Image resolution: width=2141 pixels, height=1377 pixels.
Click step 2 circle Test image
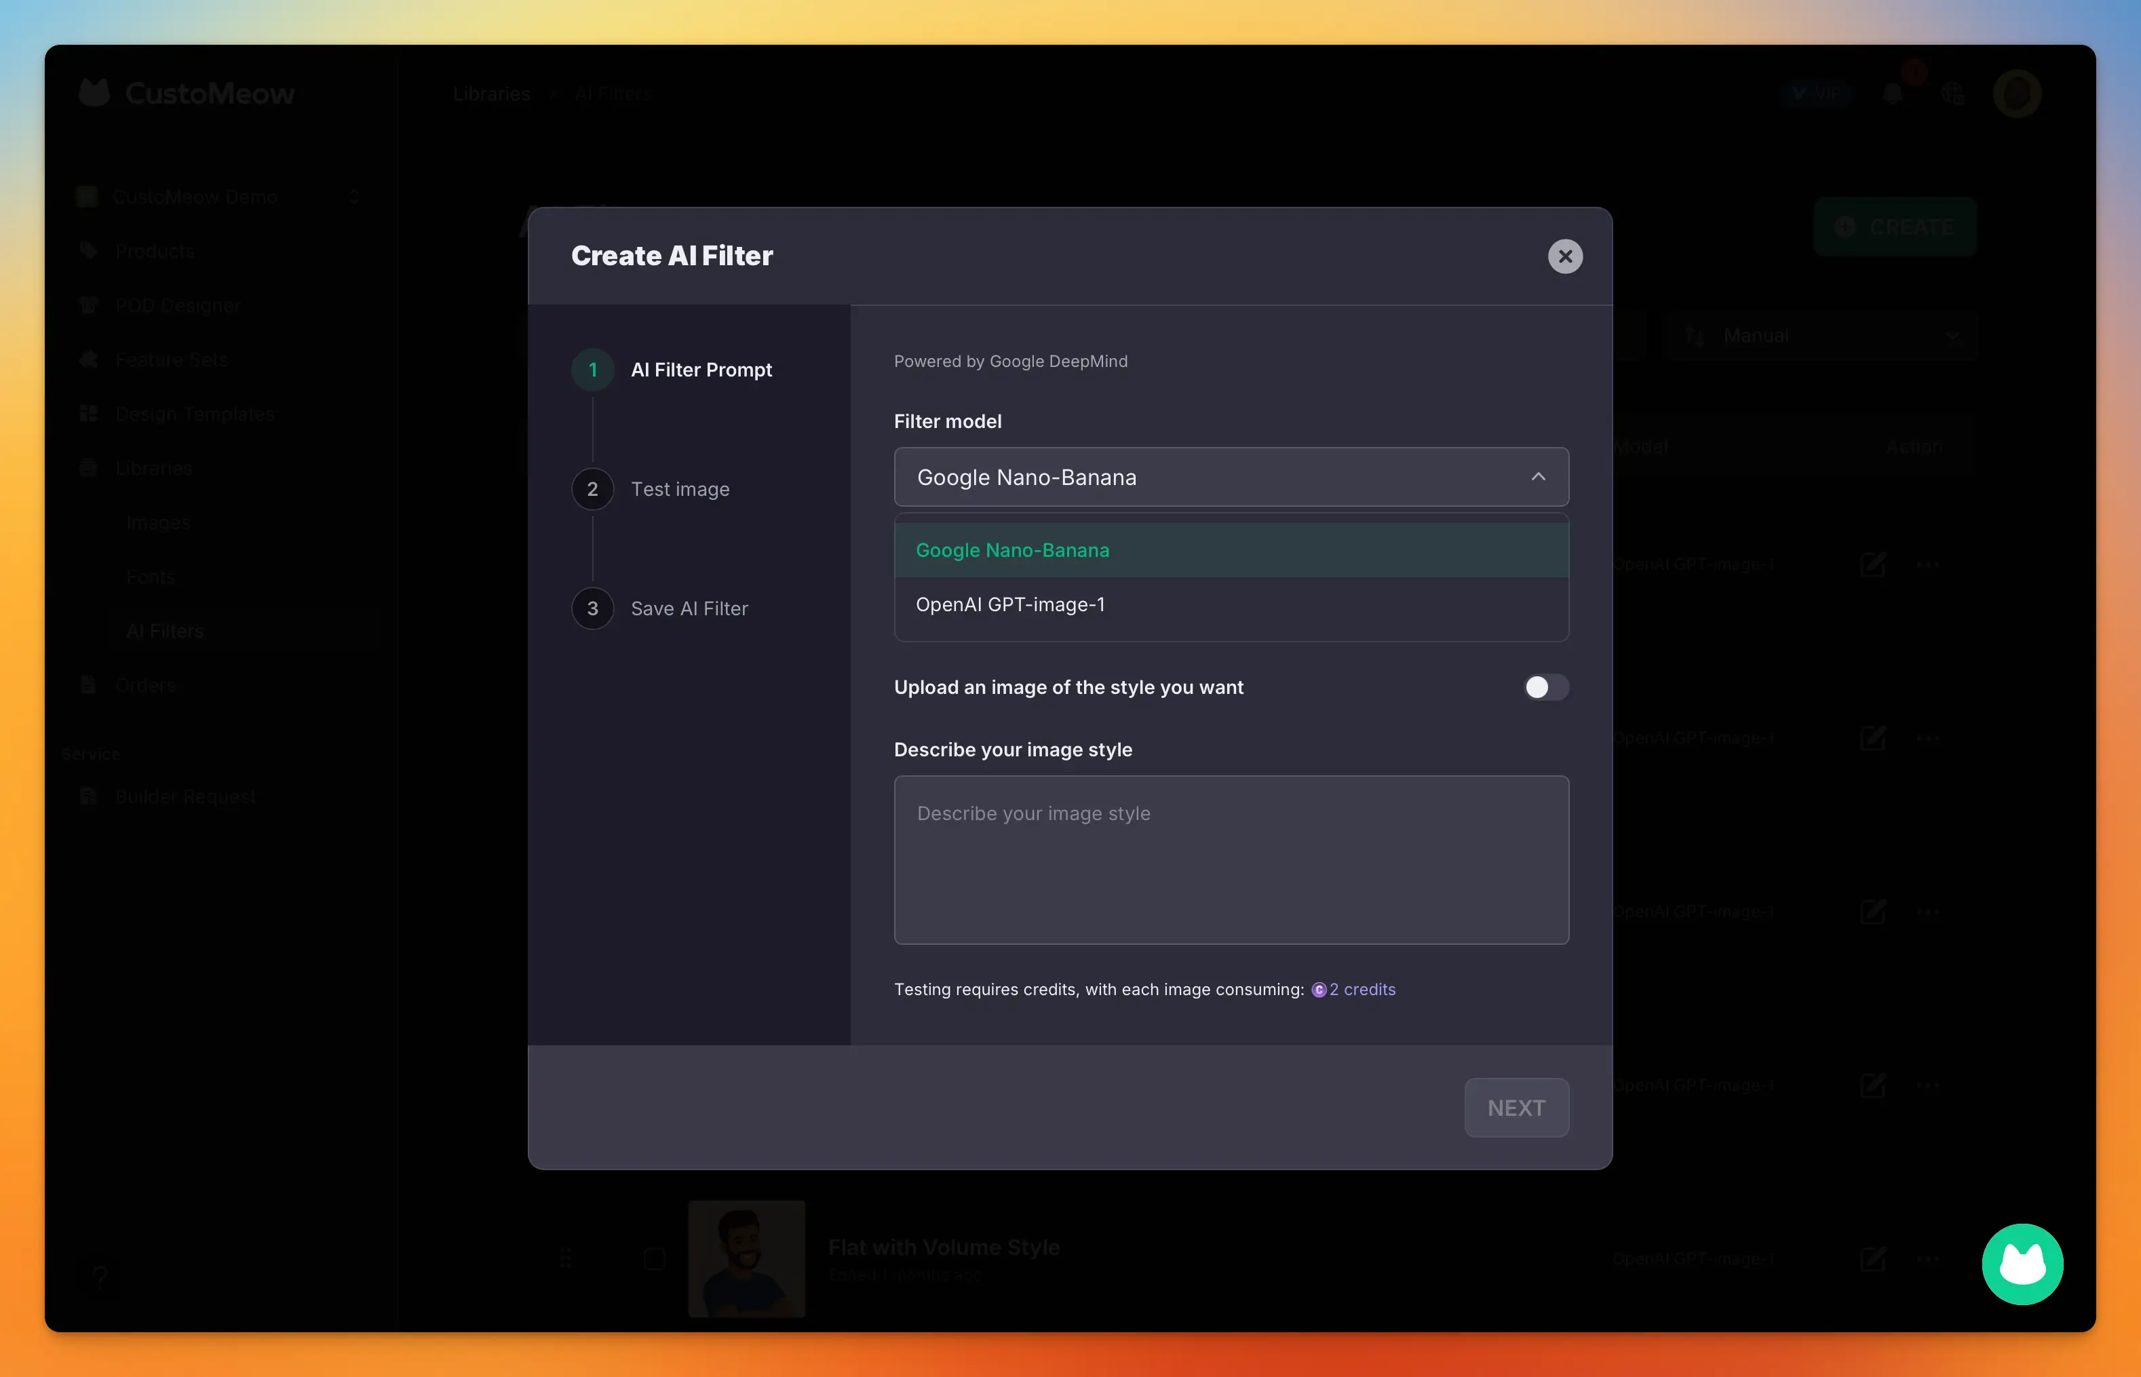(592, 489)
